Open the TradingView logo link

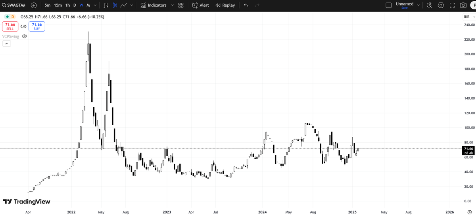pos(27,202)
